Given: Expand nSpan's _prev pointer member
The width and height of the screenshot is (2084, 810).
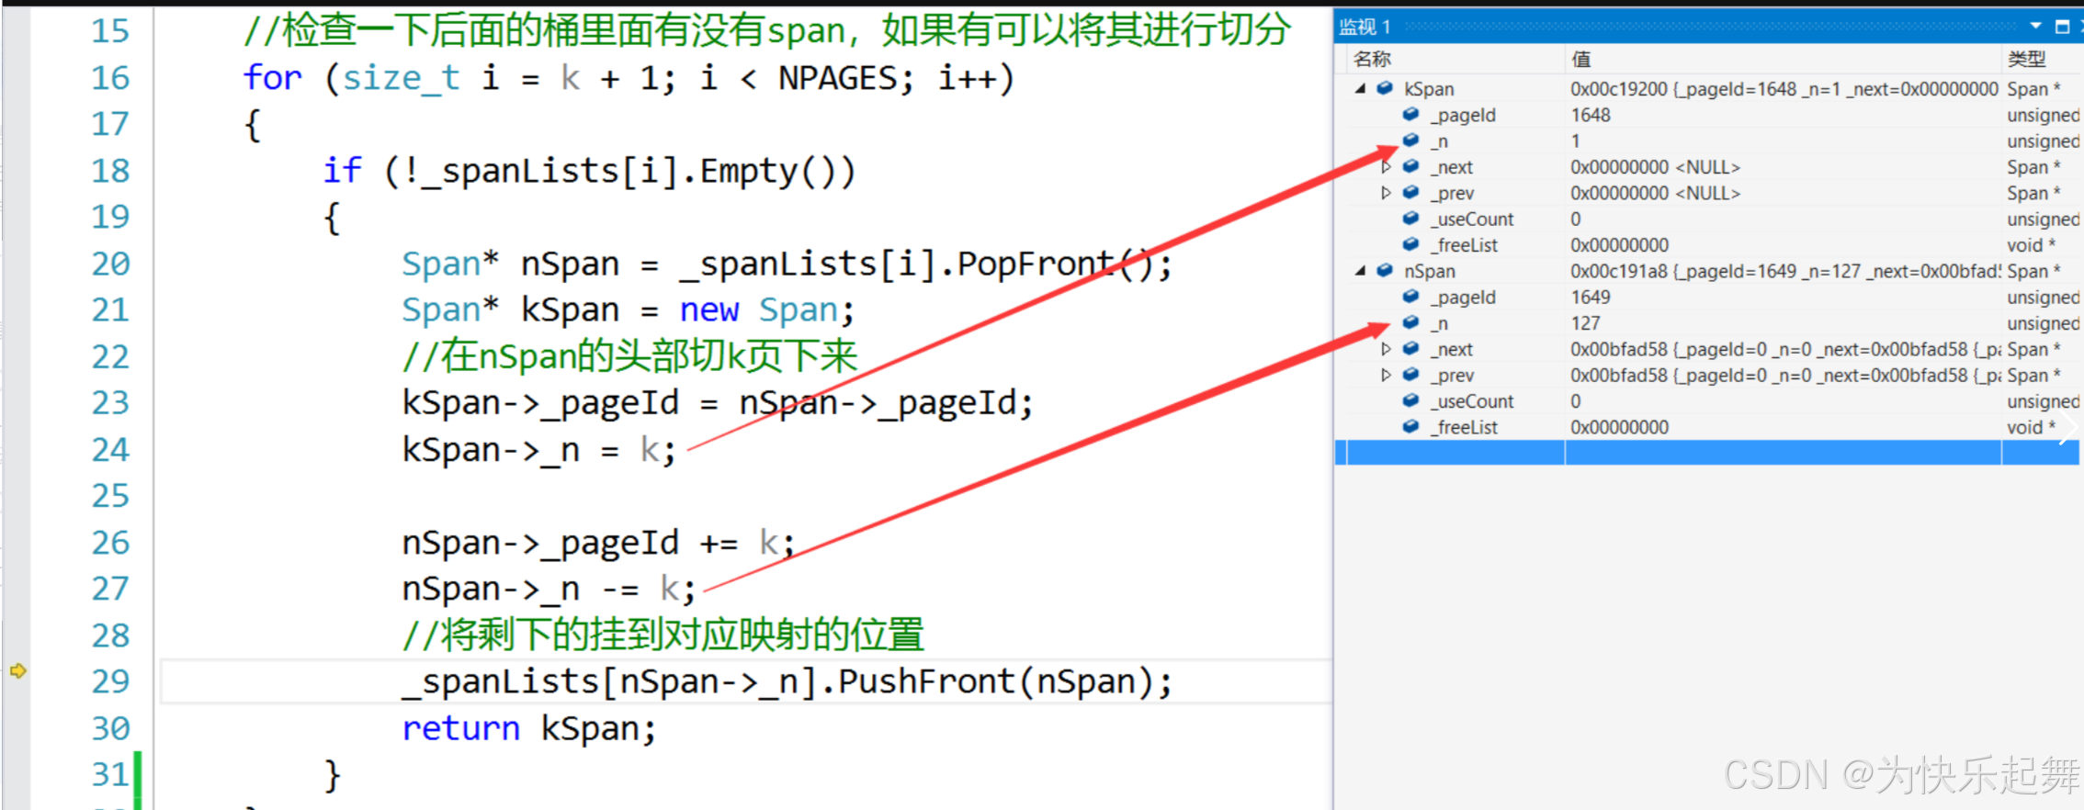Looking at the screenshot, I should 1387,375.
